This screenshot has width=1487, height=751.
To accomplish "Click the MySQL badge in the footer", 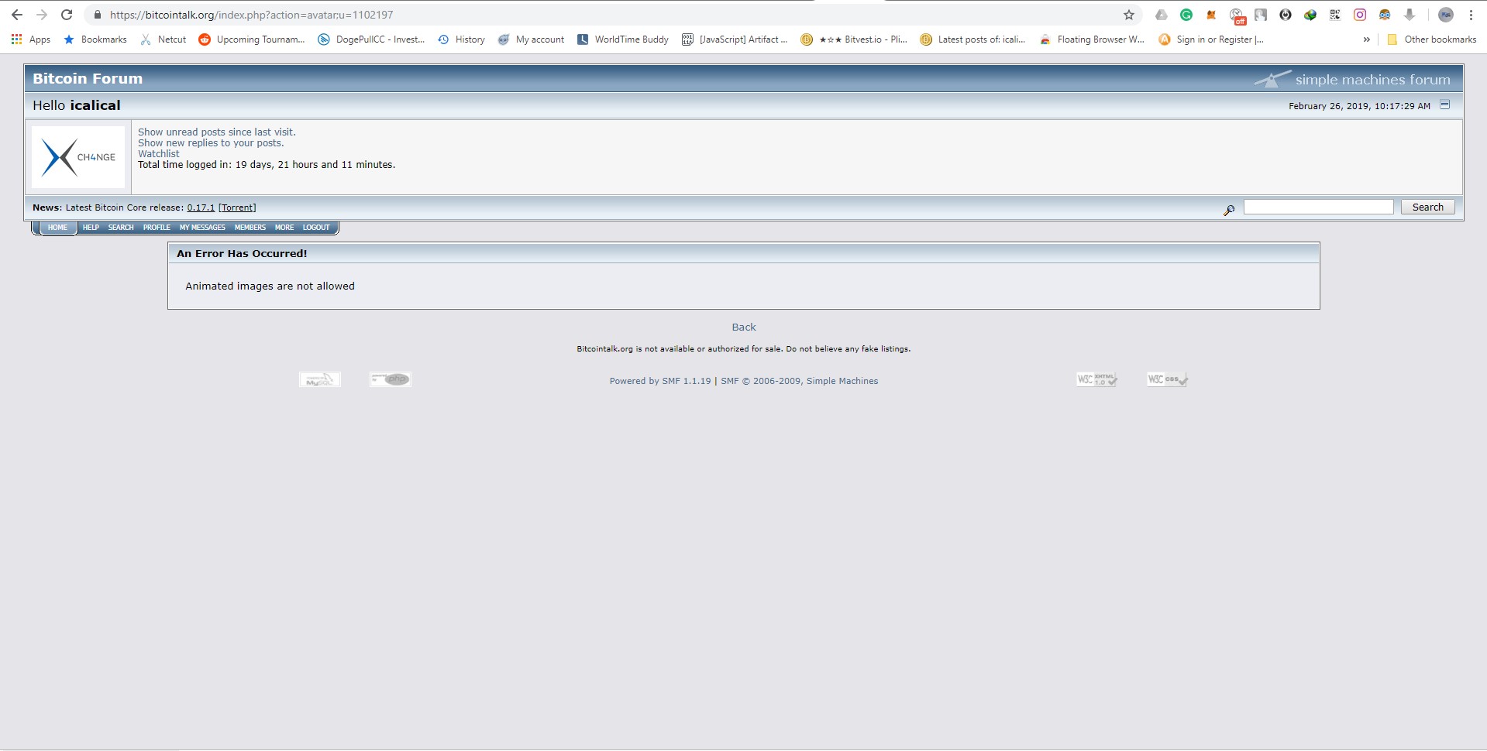I will pyautogui.click(x=320, y=379).
